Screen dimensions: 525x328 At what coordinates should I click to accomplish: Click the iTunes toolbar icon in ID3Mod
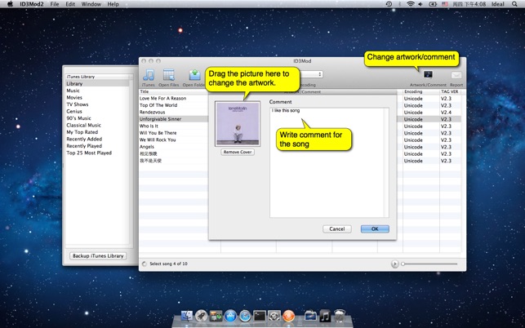click(x=149, y=75)
